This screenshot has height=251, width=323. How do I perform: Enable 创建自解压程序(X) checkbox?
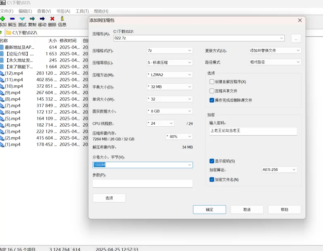[212, 82]
